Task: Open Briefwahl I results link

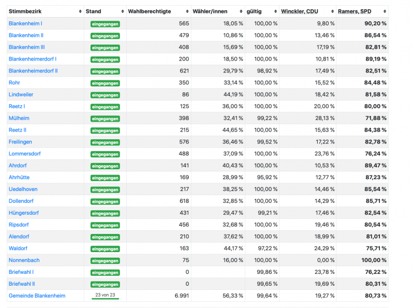Action: (21, 272)
